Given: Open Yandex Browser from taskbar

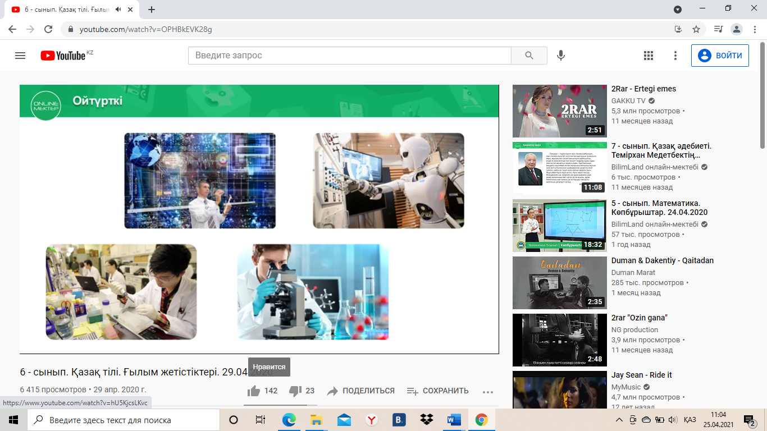Looking at the screenshot, I should [x=371, y=420].
